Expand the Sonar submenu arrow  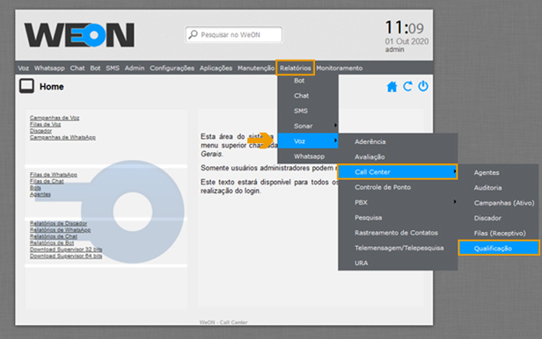(x=335, y=126)
